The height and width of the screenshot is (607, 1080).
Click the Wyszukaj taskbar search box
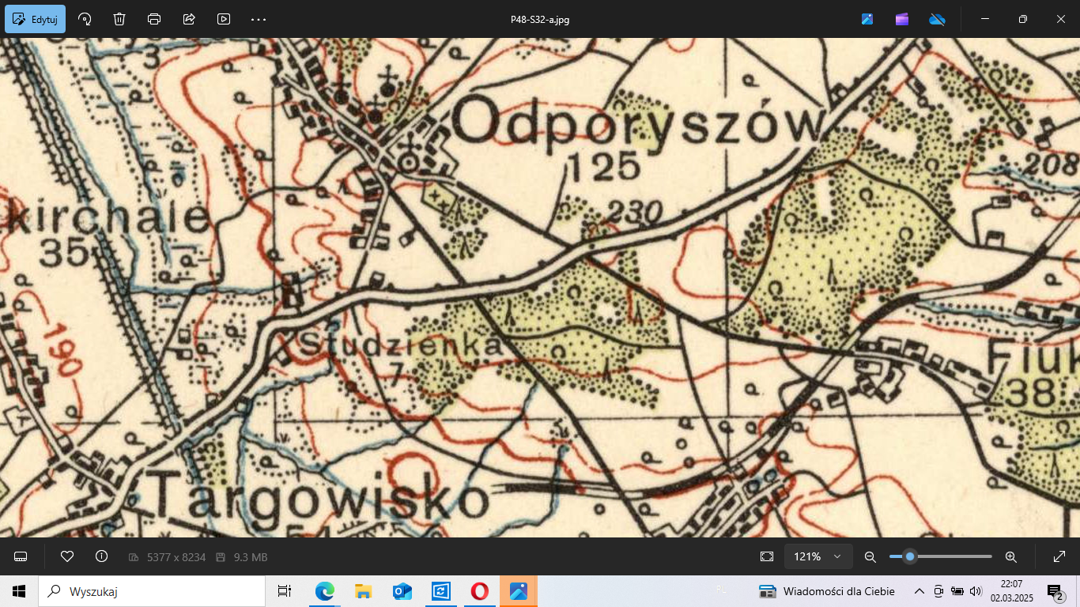[x=152, y=591]
